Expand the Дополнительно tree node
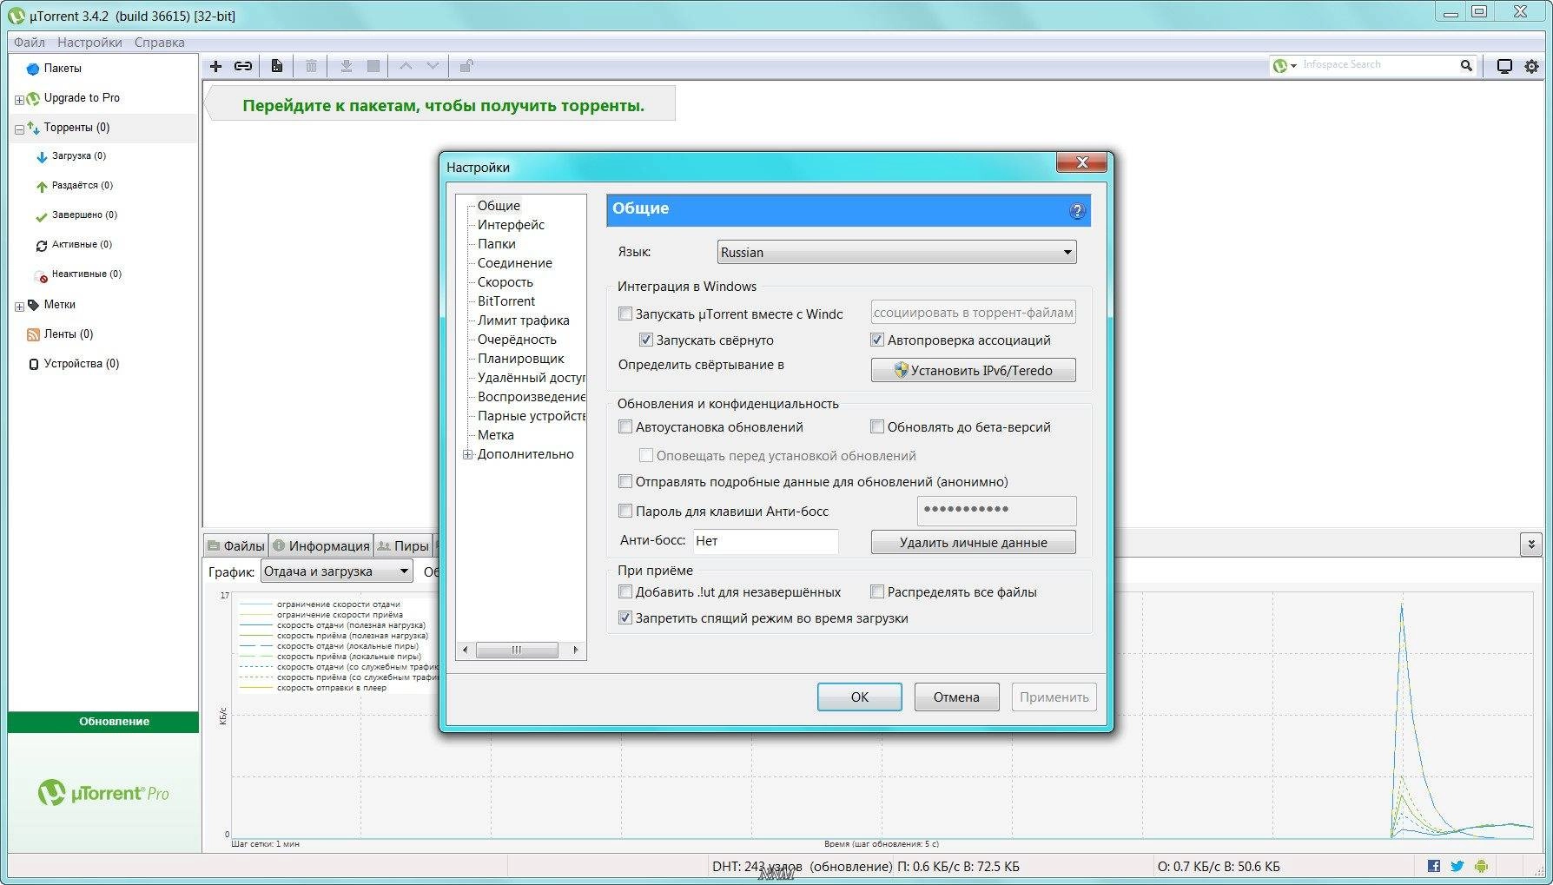 [x=468, y=454]
